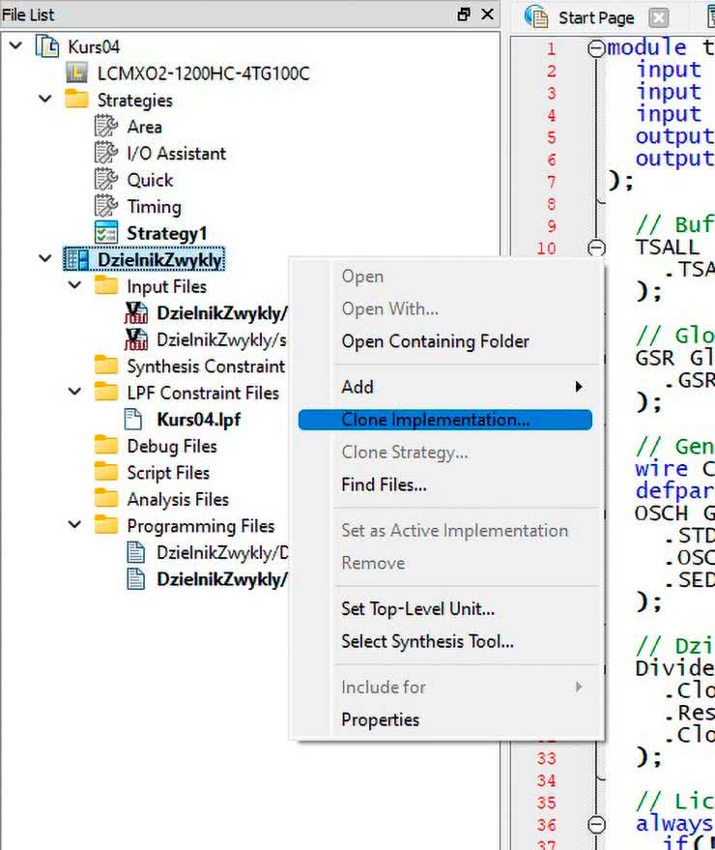Image resolution: width=715 pixels, height=850 pixels.
Task: Collapse the LPF Constraint Files folder
Action: (75, 393)
